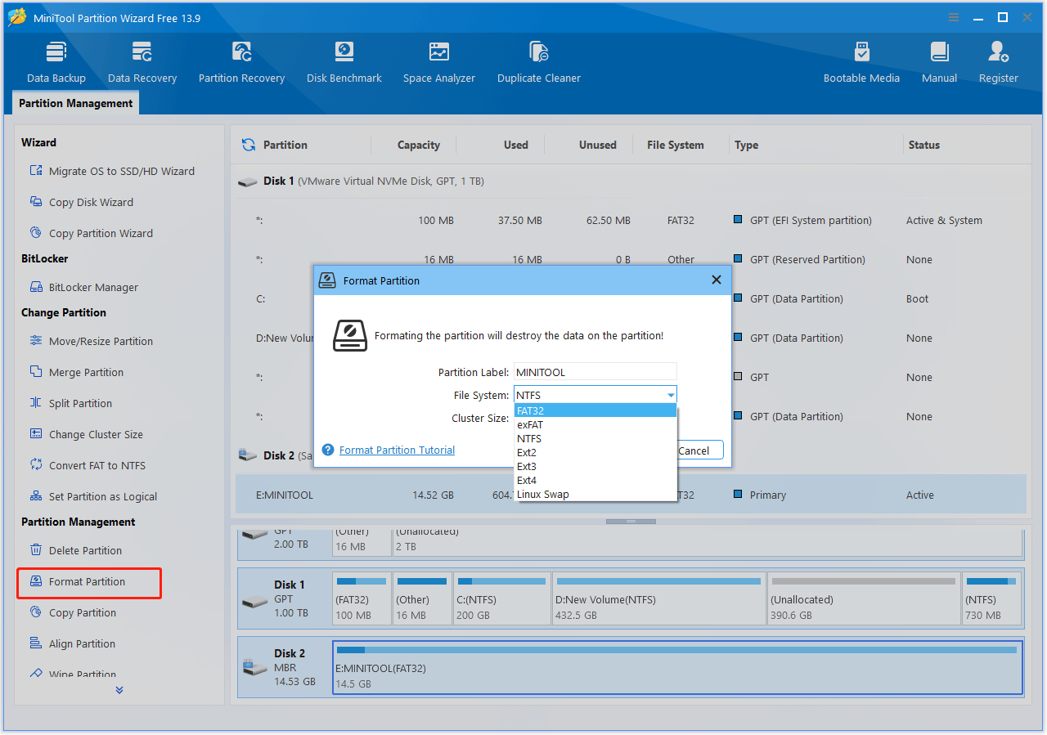Select Split Partition option
The image size is (1047, 735).
[70, 403]
